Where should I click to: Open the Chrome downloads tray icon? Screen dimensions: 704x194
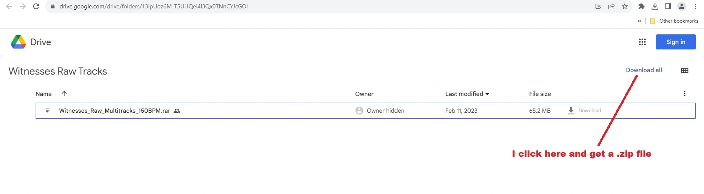655,6
